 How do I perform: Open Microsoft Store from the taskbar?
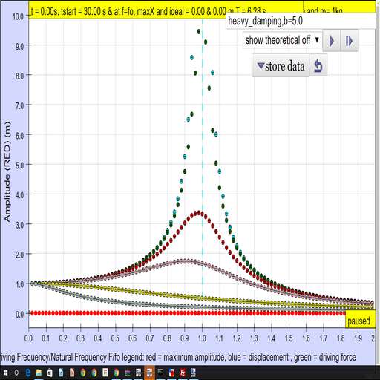[x=50, y=373]
